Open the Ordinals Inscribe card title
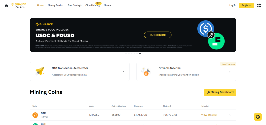The image size is (266, 125). 169,68
